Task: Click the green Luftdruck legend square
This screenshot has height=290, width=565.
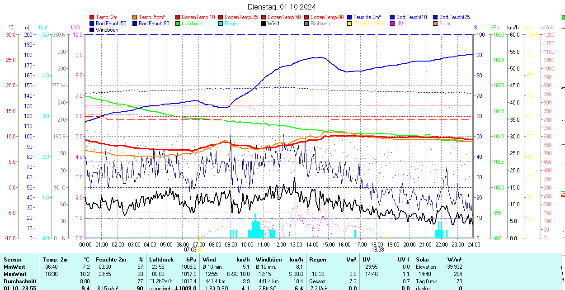Action: click(178, 24)
